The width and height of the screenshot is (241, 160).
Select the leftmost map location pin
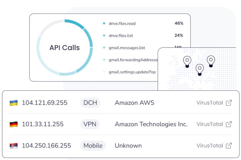[x=187, y=61]
